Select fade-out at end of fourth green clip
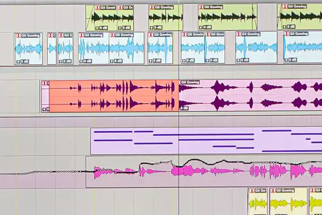322x215 pixels. (254, 17)
